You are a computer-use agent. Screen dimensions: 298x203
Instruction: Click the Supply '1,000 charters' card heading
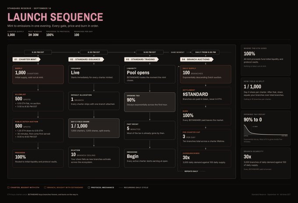(27, 73)
